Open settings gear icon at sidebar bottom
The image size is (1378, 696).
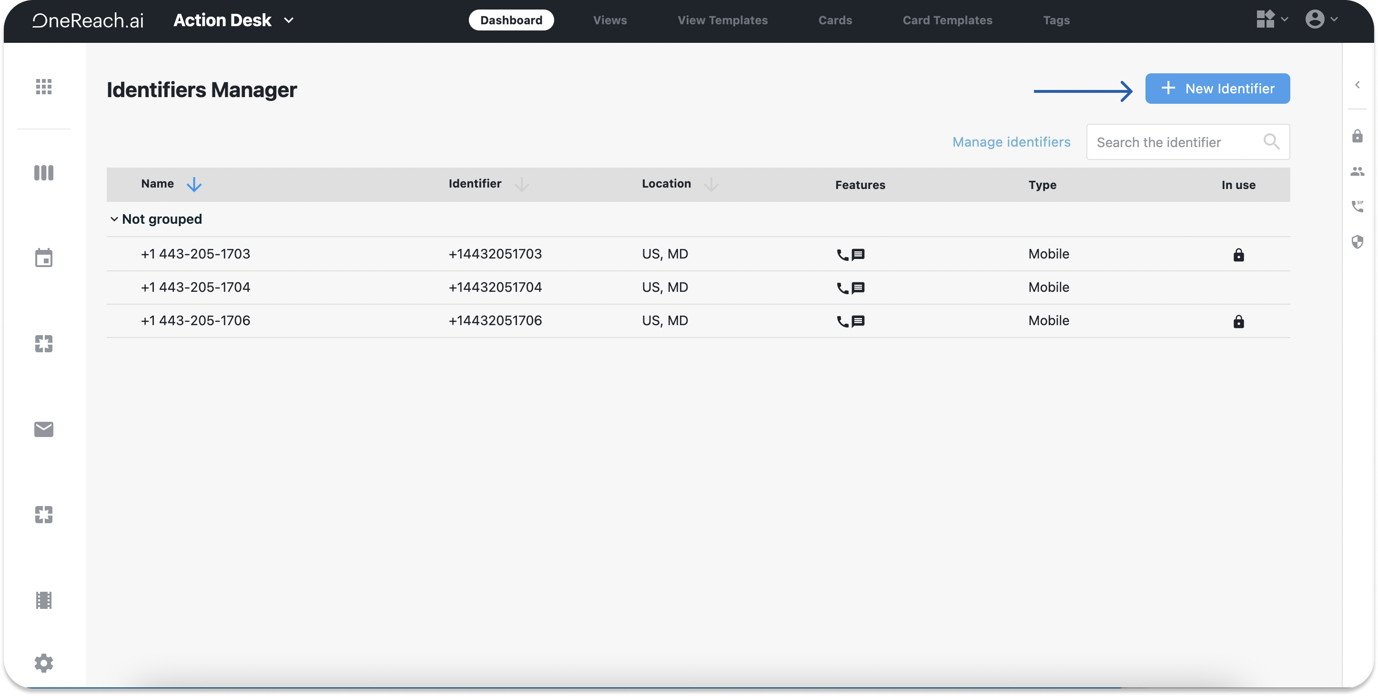pos(44,663)
